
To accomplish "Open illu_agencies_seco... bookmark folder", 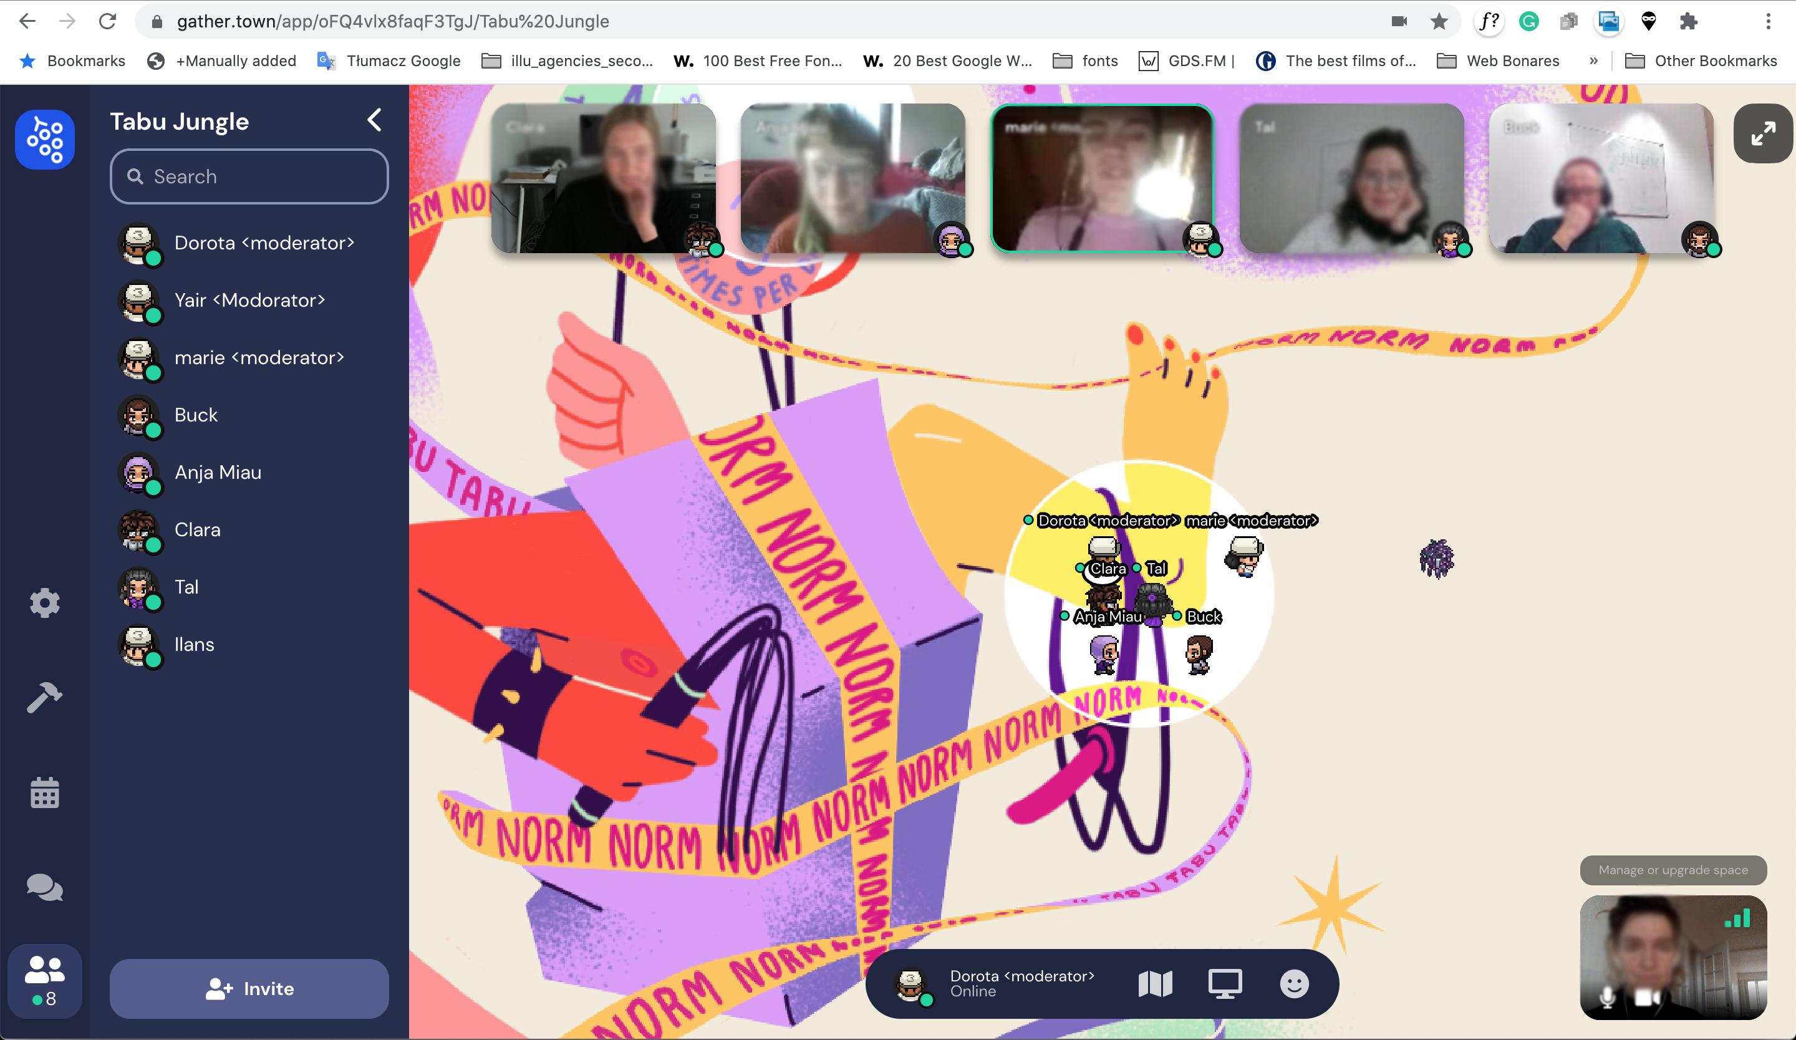I will (567, 60).
